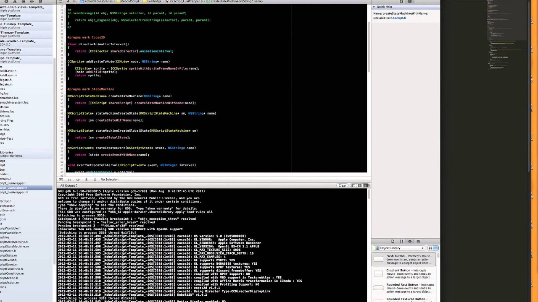Image resolution: width=538 pixels, height=302 pixels.
Task: Select KKScript_LuaWrapper.h in jump bar
Action: point(185,2)
